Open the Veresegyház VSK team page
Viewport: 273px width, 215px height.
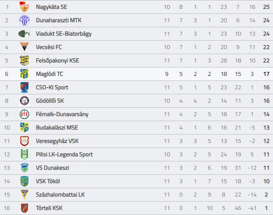point(57,141)
